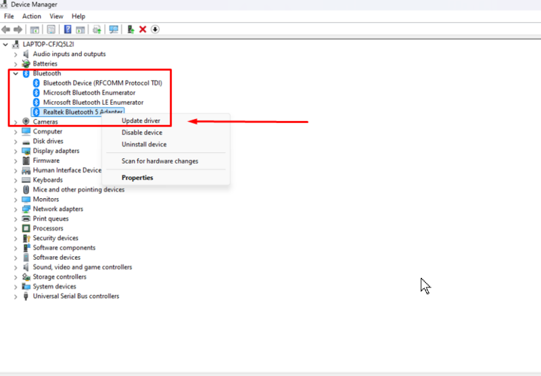Click the red X Uninstall device icon
The width and height of the screenshot is (541, 376).
point(143,30)
